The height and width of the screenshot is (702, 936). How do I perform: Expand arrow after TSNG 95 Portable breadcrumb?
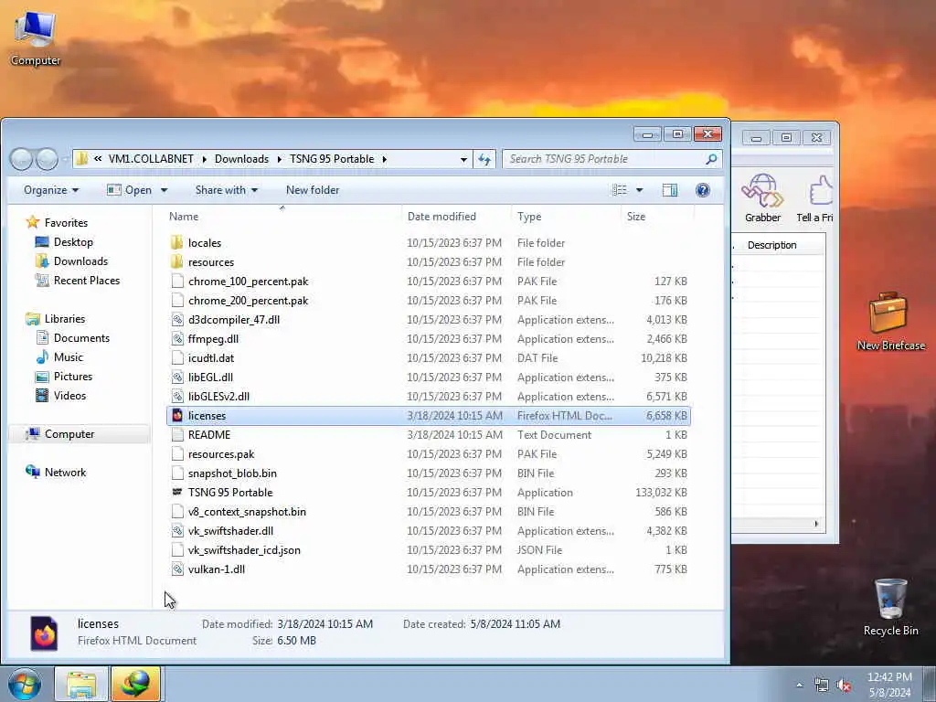click(385, 159)
